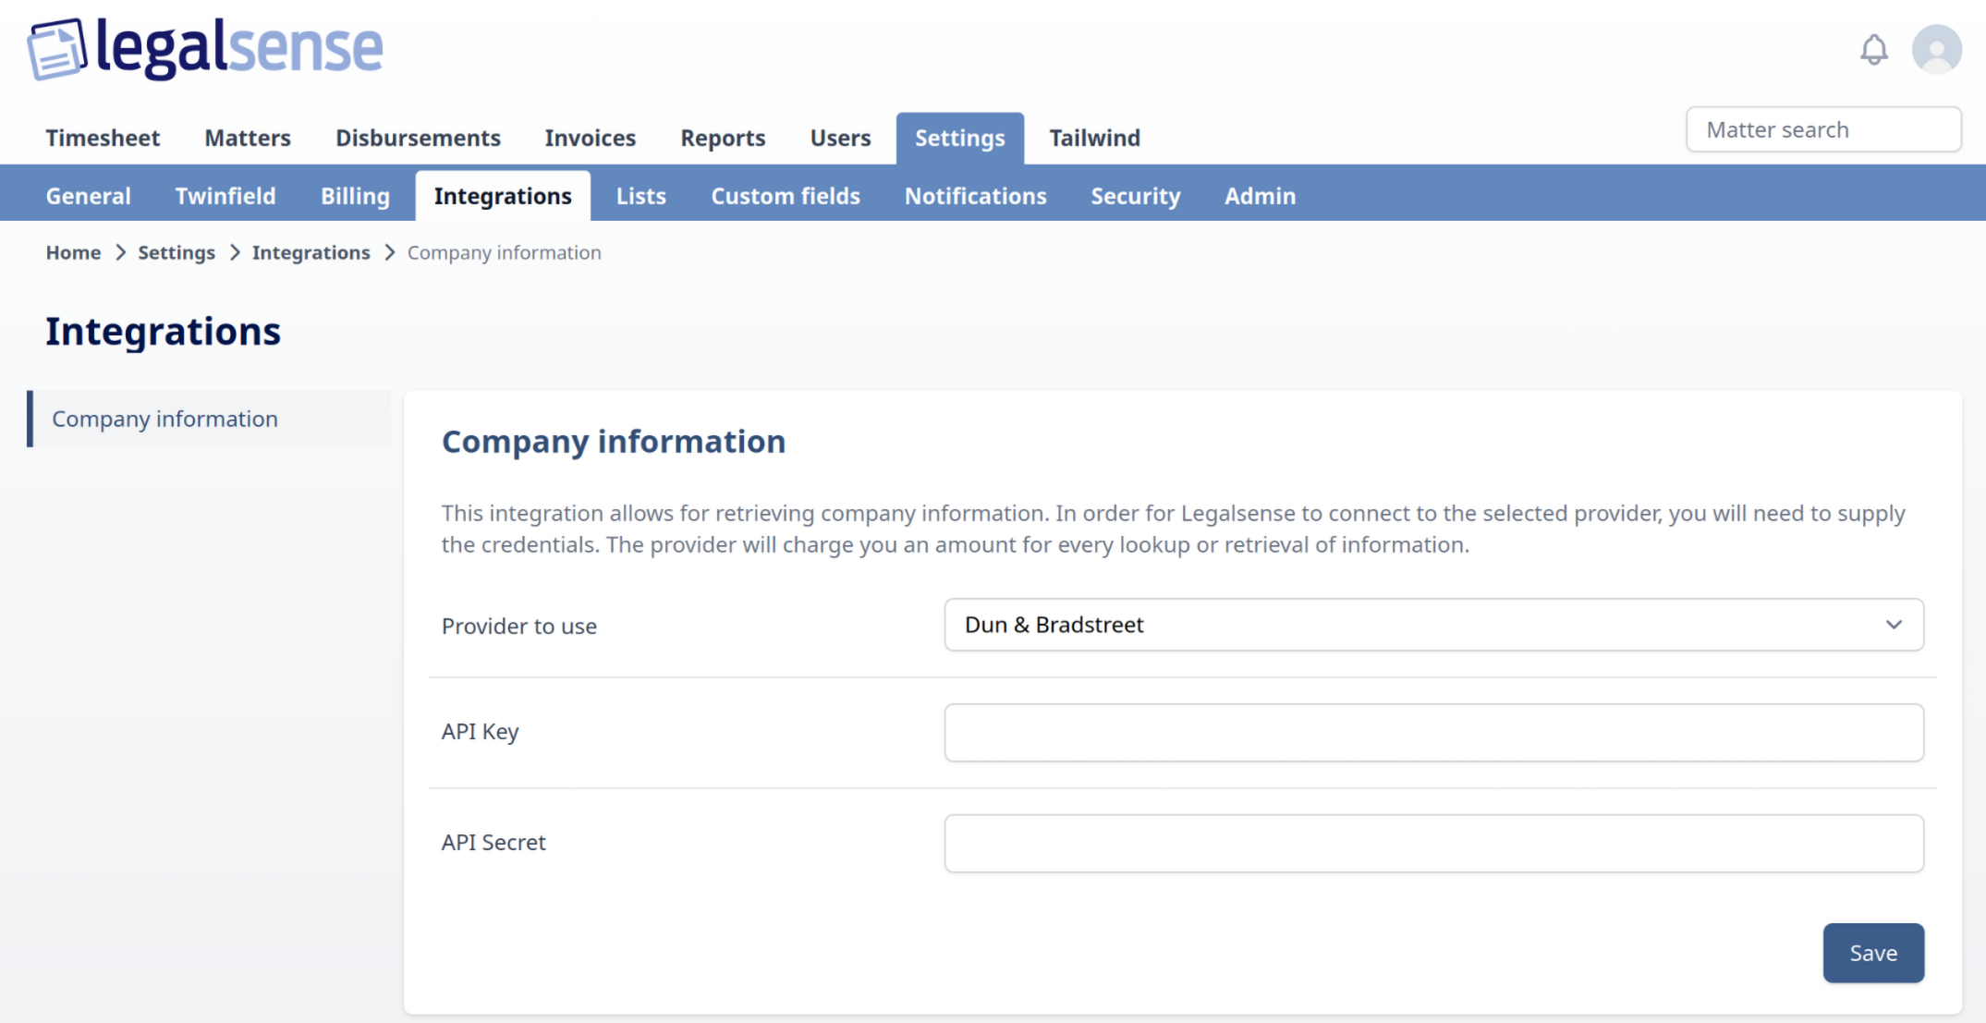
Task: Open the Security settings
Action: (x=1135, y=195)
